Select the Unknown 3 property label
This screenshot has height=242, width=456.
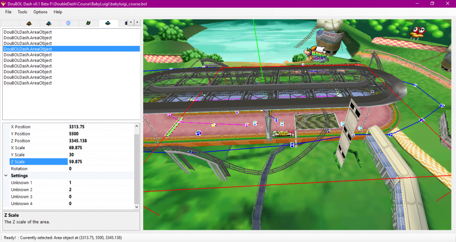[x=21, y=197]
